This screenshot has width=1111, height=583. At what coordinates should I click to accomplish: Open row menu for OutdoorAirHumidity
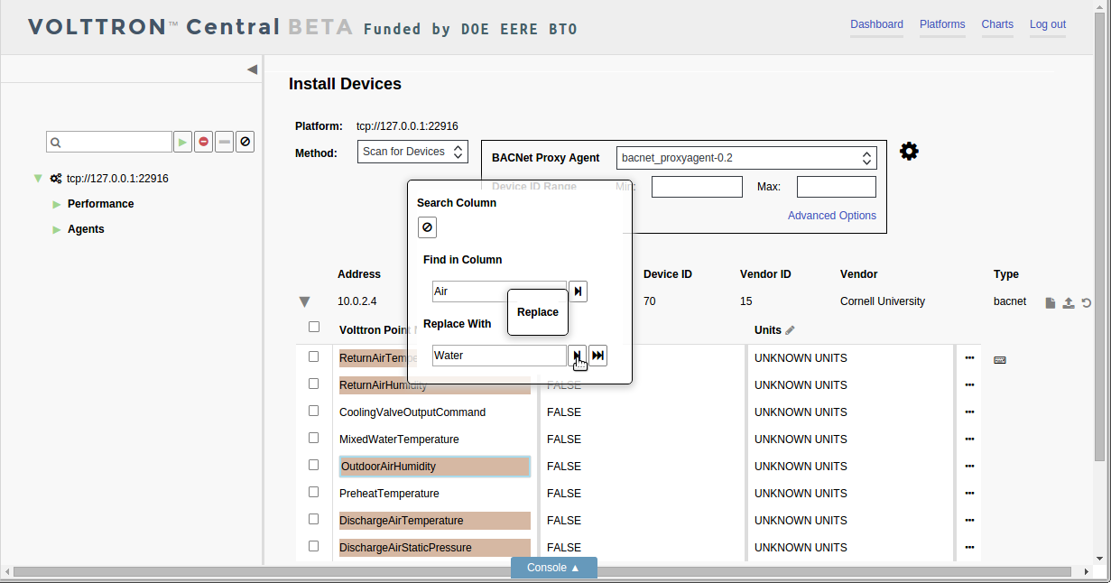pos(969,467)
